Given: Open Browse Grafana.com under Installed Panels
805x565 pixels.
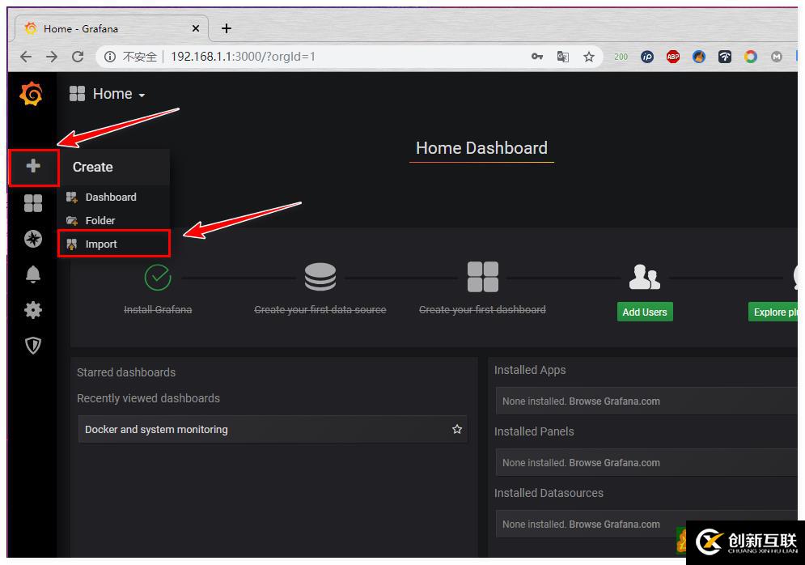Looking at the screenshot, I should (615, 463).
